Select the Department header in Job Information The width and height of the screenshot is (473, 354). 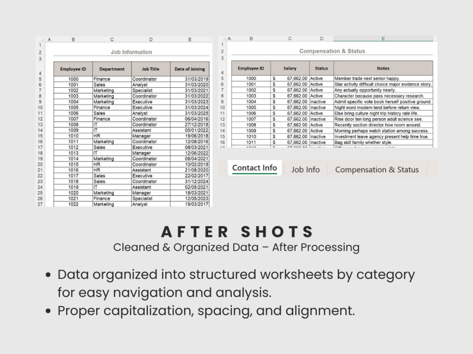pyautogui.click(x=112, y=69)
